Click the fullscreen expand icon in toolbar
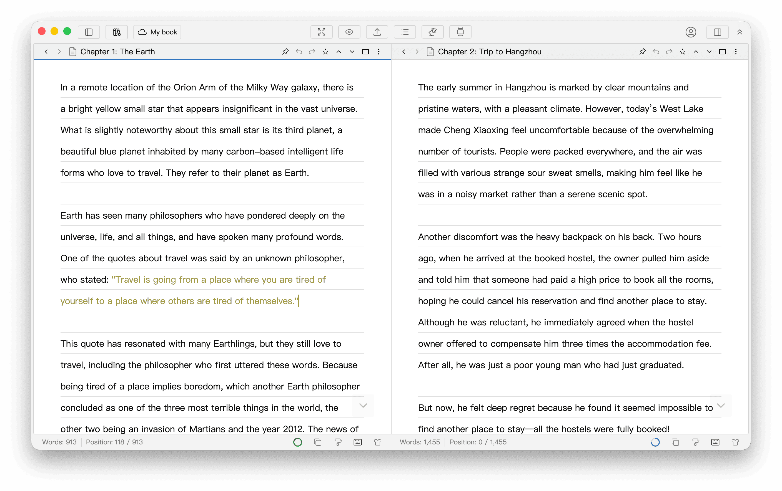Viewport: 782px width, 491px height. [x=321, y=32]
